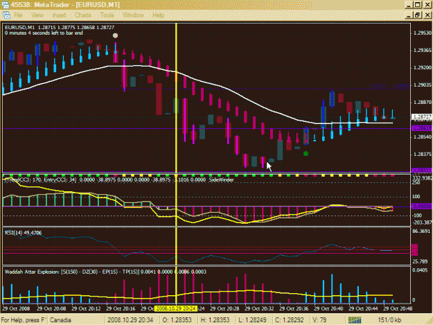Open the Help menu
This screenshot has width=433, height=325.
158,15
